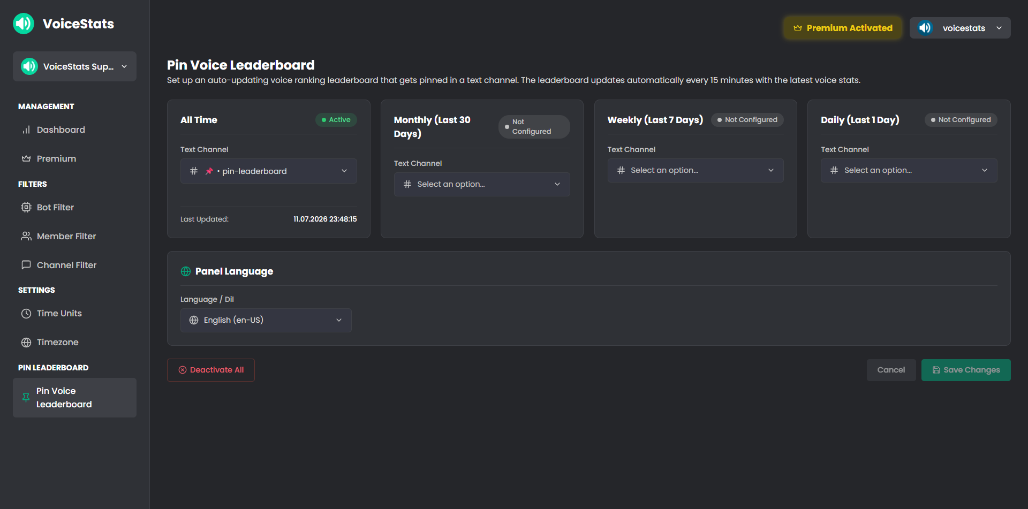Click the circle-x icon on Deactivate All

[x=183, y=370]
